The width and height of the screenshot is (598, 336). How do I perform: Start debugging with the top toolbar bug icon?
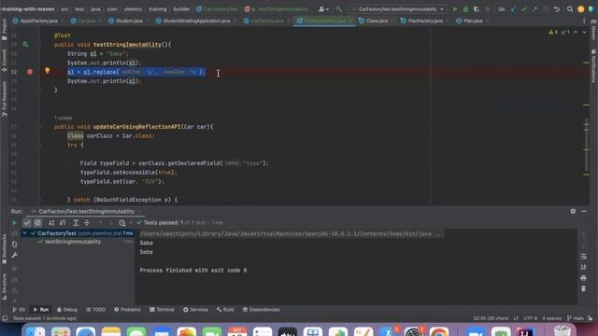click(x=465, y=9)
